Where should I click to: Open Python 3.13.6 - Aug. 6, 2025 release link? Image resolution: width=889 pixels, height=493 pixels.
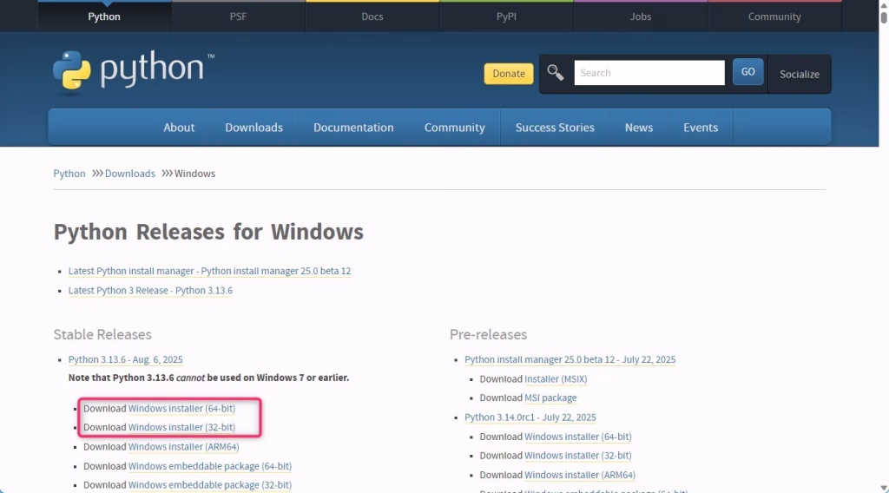pos(125,359)
